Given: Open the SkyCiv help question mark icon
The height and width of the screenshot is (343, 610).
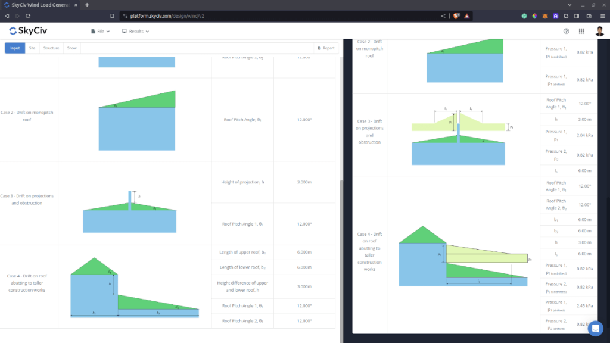Looking at the screenshot, I should click(x=566, y=31).
